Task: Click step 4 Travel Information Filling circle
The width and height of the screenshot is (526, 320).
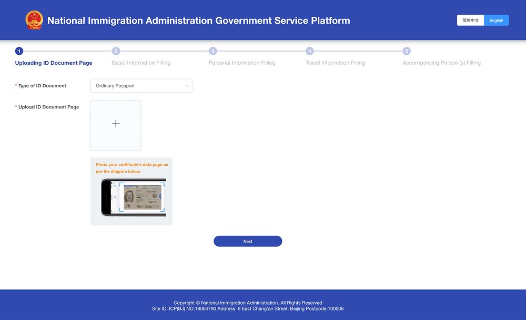Action: [309, 51]
